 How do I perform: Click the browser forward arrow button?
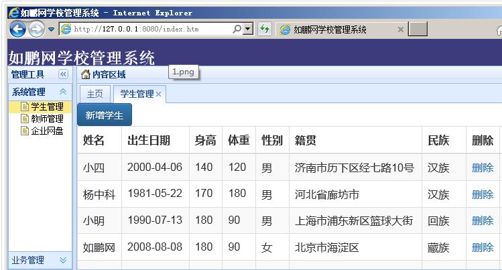36,29
